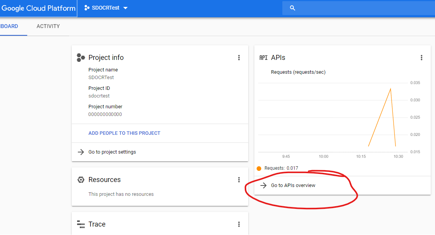Click the 'Project name' field label
Viewport: 435px width, 235px height.
pos(103,70)
